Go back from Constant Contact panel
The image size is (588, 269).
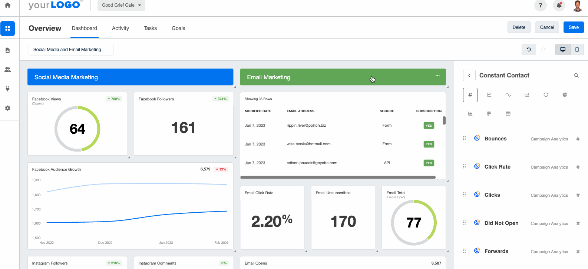pos(469,76)
